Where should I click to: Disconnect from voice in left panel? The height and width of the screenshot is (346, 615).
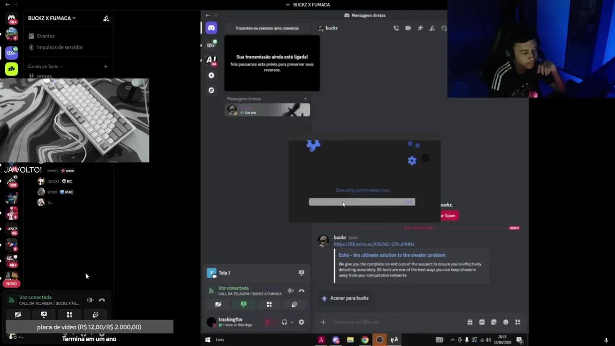coord(102,300)
